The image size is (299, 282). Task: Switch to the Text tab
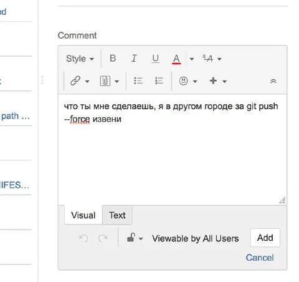click(117, 215)
